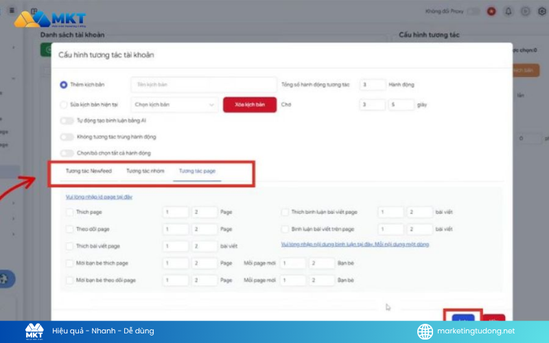Check the Theo dõi page checkbox
The width and height of the screenshot is (549, 343).
70,229
